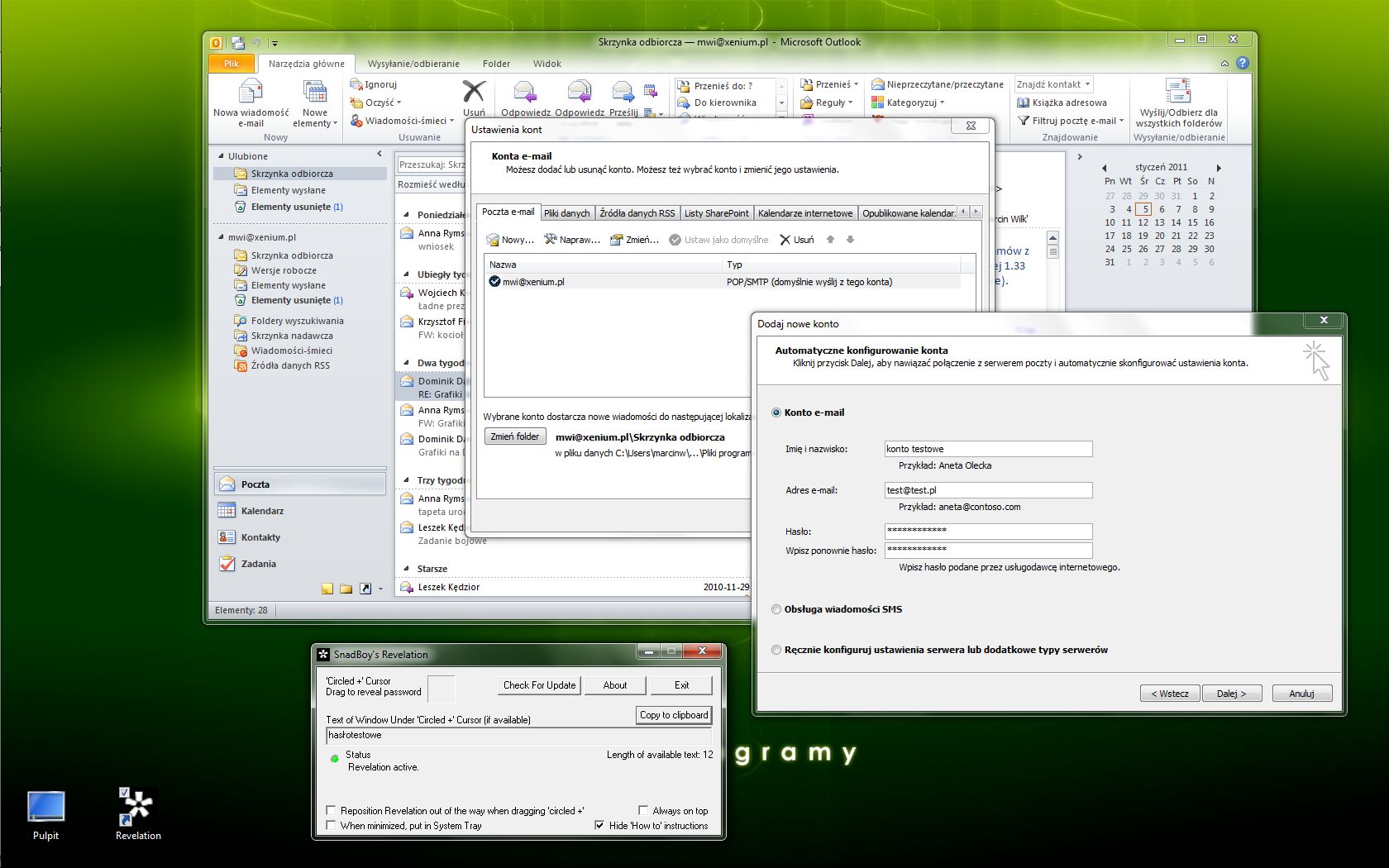Uncheck Hide 'How to' instructions checkbox

[599, 825]
